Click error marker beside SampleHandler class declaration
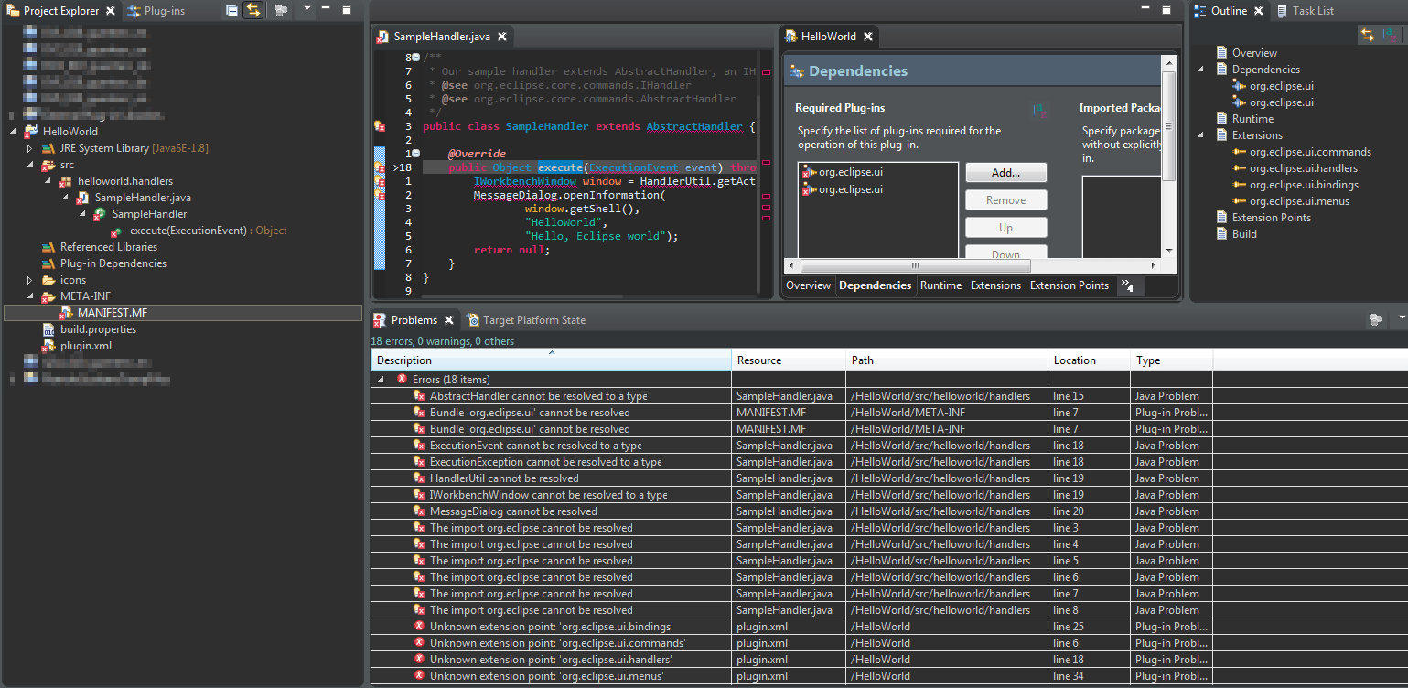This screenshot has width=1408, height=688. 381,126
